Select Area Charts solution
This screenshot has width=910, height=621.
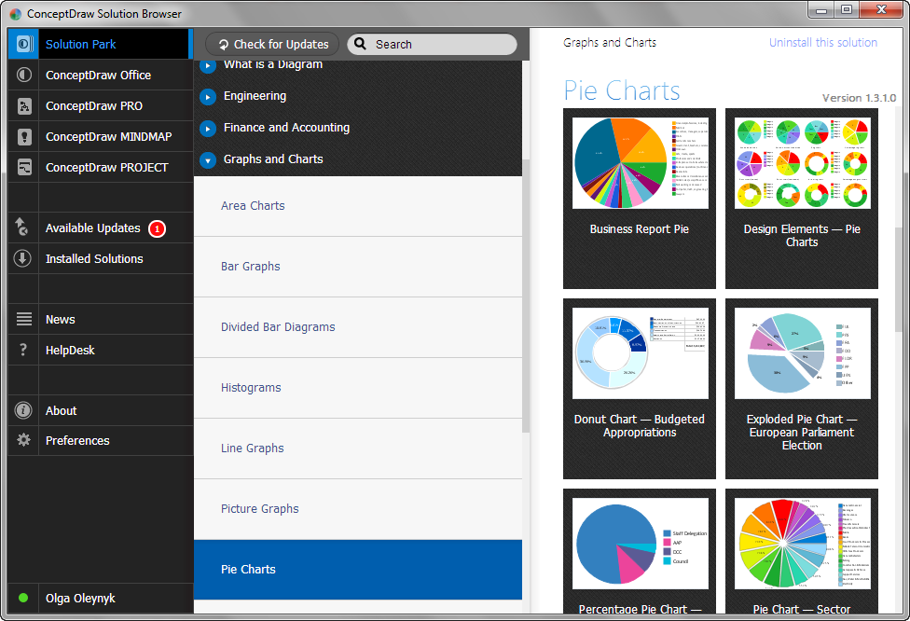[x=357, y=206]
